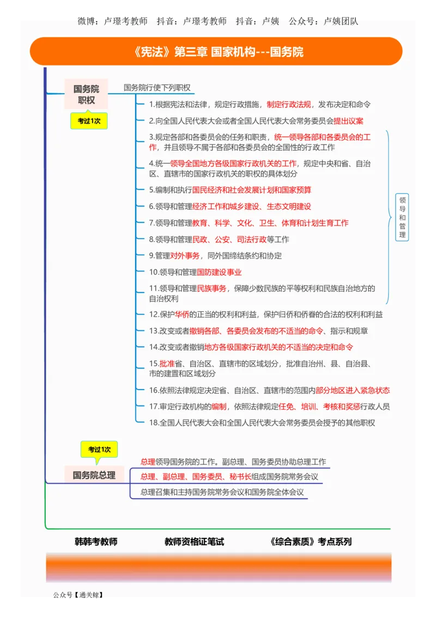This screenshot has width=436, height=617.
Task: Select the 国务院总理 node
Action: [93, 474]
